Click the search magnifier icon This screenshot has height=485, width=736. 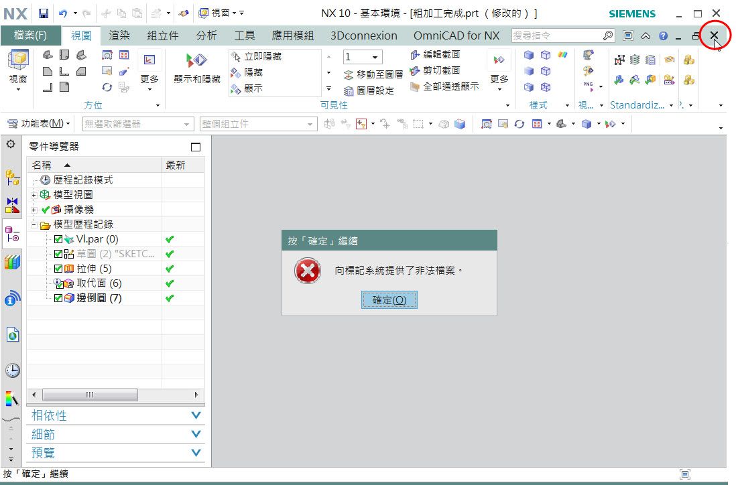607,36
